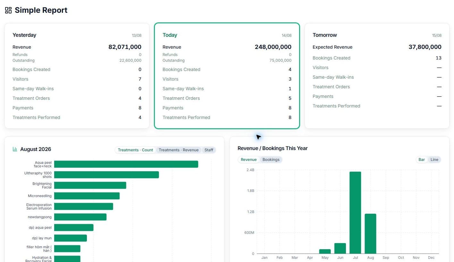The height and width of the screenshot is (262, 454).
Task: Select the dp) lay mun bar
Action: (71, 238)
